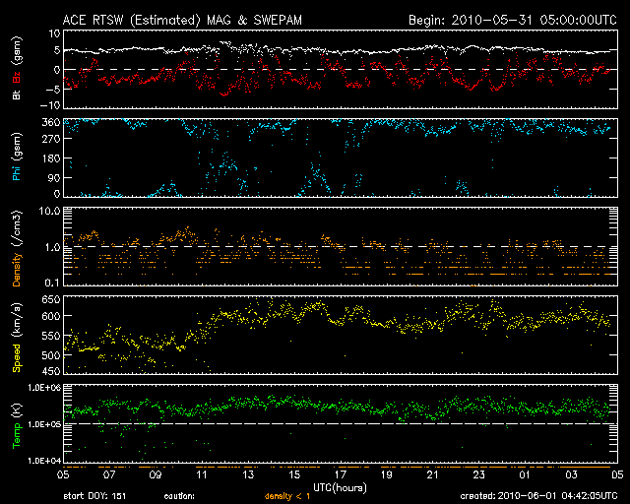The height and width of the screenshot is (504, 630).
Task: Select the Phi (gsm) axis label
Action: click(x=16, y=157)
